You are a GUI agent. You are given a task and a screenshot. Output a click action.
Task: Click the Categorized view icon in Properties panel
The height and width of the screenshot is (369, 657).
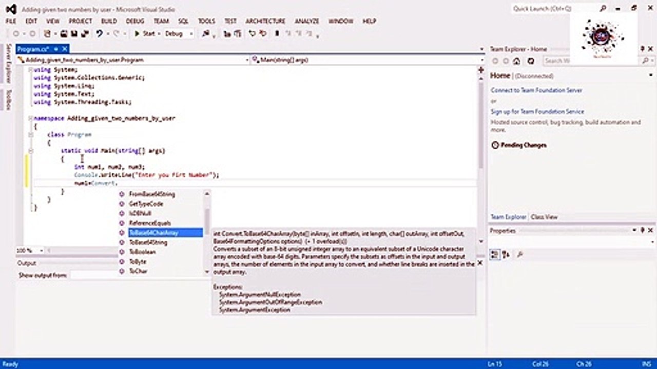[495, 254]
